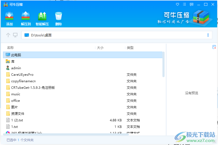Viewport: 218px width, 145px height.
Task: Select the 1.txt file name
Action: tap(14, 127)
